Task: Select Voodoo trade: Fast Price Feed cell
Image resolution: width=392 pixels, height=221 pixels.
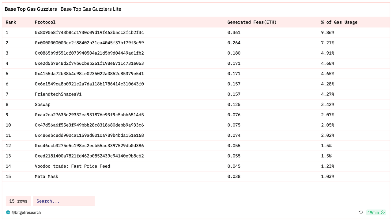Action: pyautogui.click(x=73, y=166)
